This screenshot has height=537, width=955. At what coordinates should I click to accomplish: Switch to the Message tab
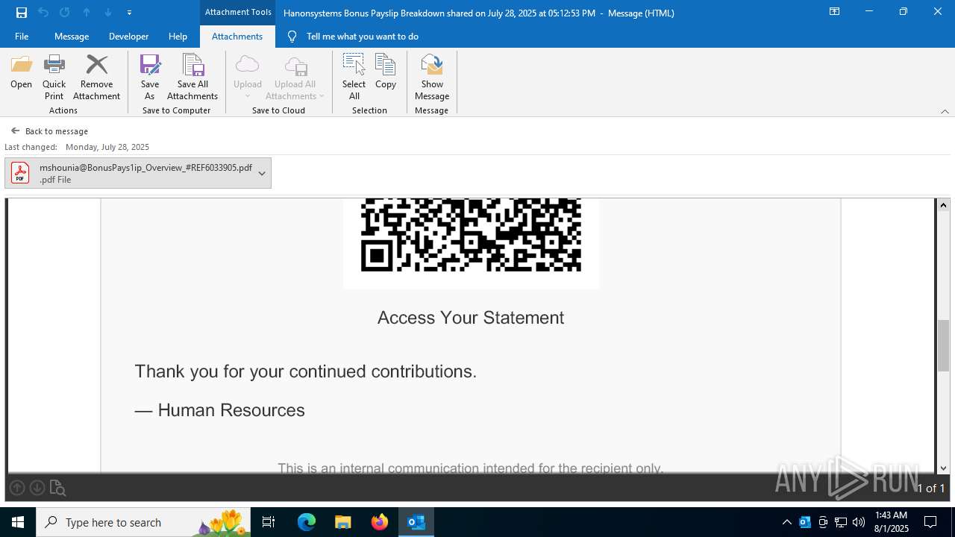point(72,37)
